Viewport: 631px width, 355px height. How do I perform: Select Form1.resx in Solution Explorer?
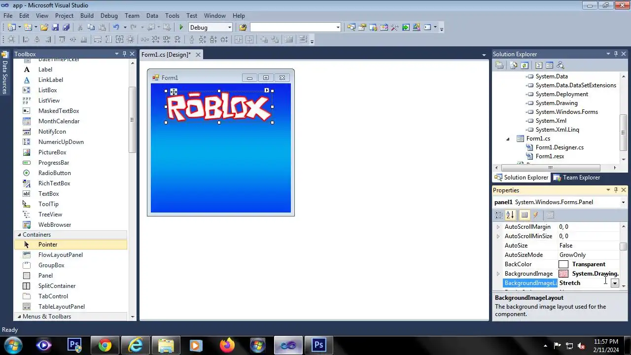pos(550,156)
